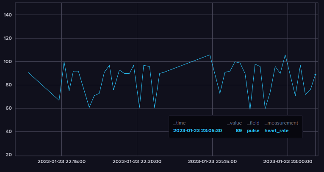324x172 pixels.
Task: Click the 140 y-axis label
Action: pos(8,15)
